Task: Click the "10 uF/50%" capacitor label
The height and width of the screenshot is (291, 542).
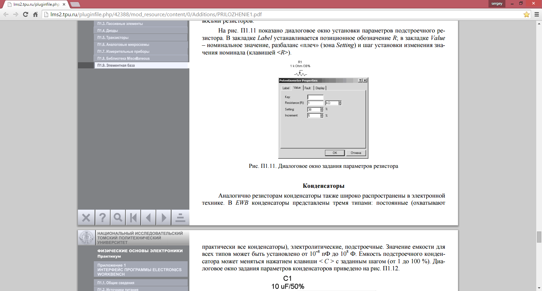Action: click(x=288, y=286)
